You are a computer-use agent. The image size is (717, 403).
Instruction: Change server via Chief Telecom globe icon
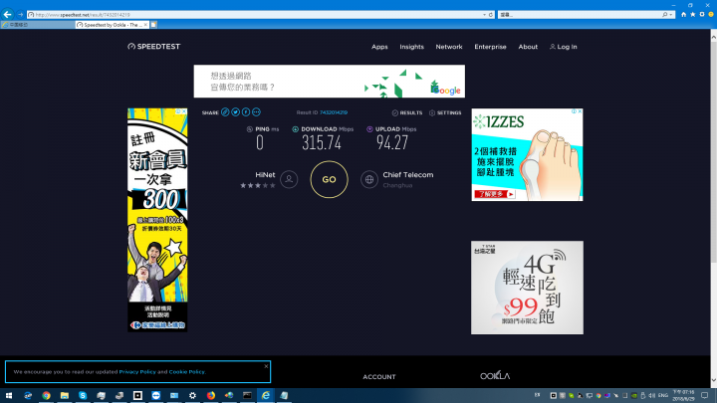click(369, 179)
